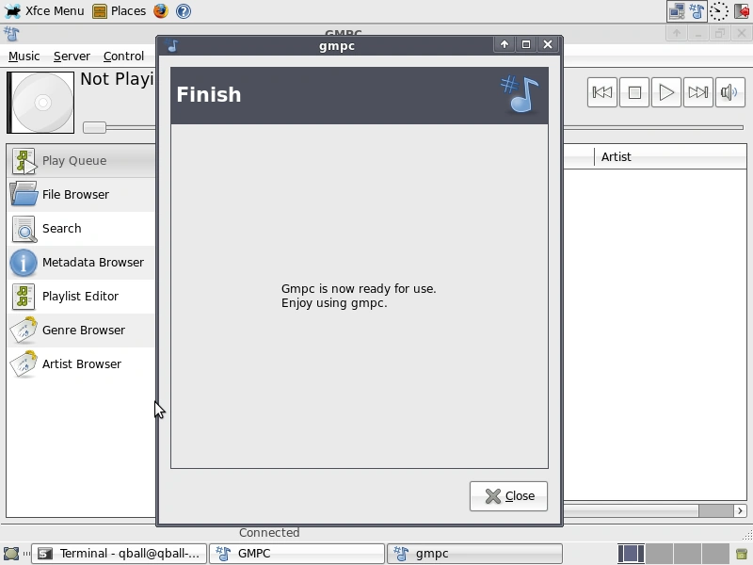This screenshot has height=565, width=753.
Task: Switch to the Terminal taskbar button
Action: tap(120, 554)
